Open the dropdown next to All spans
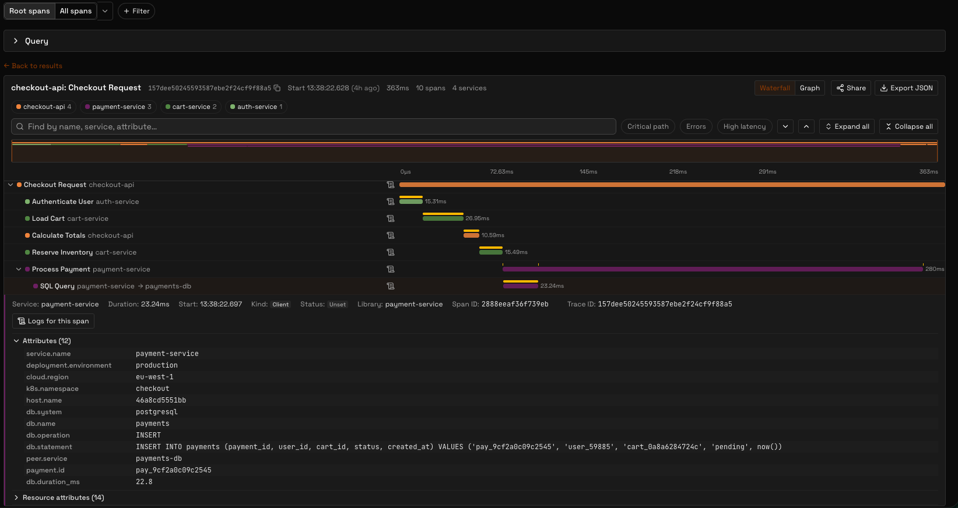Screen dimensions: 958x508 [x=105, y=11]
